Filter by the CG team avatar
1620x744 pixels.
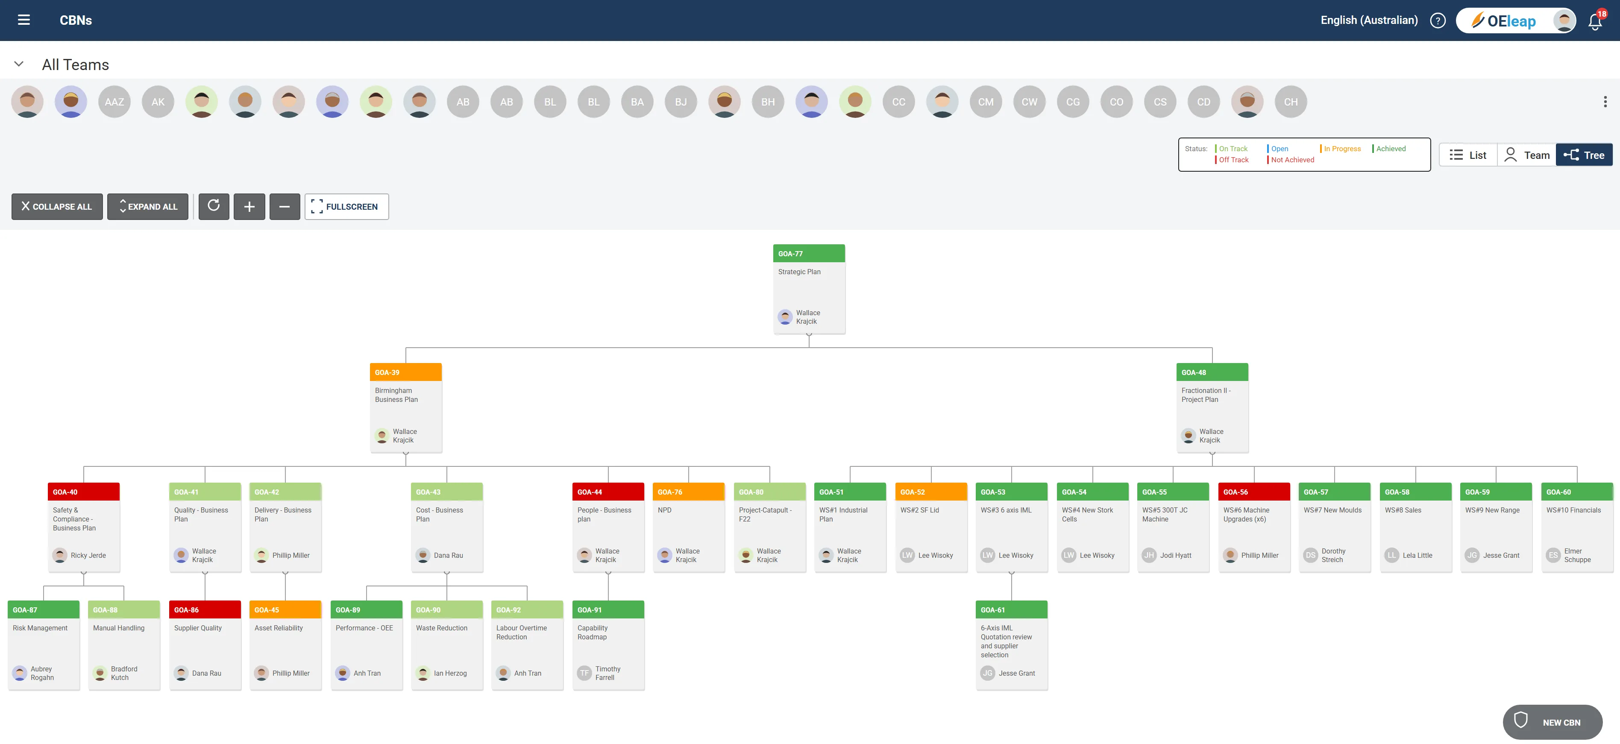1073,102
